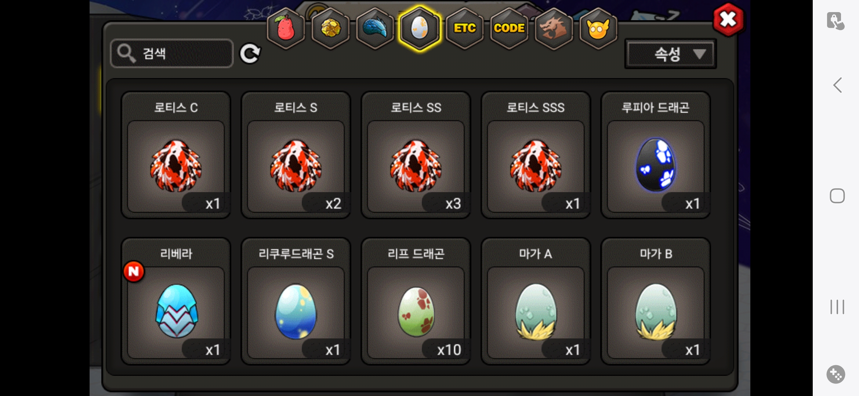Screen dimensions: 859x396
Task: Select the 루피아 드래곤 black egg
Action: click(656, 155)
